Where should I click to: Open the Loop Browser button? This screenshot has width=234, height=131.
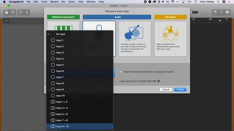221,12
